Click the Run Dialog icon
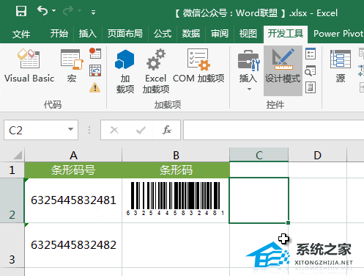 coord(311,87)
